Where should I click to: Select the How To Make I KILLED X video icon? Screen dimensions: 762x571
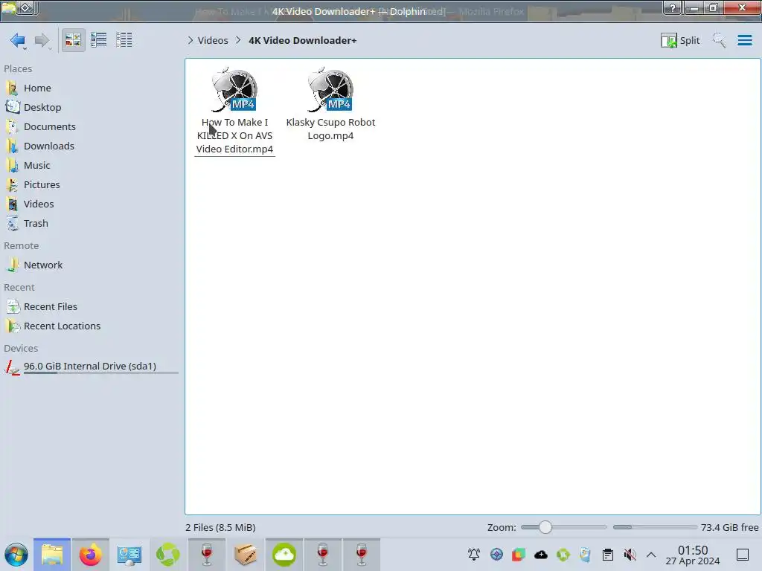234,90
